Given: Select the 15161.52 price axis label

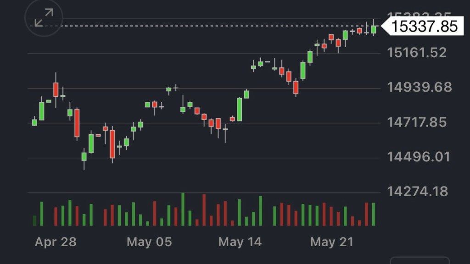Looking at the screenshot, I should pos(417,52).
